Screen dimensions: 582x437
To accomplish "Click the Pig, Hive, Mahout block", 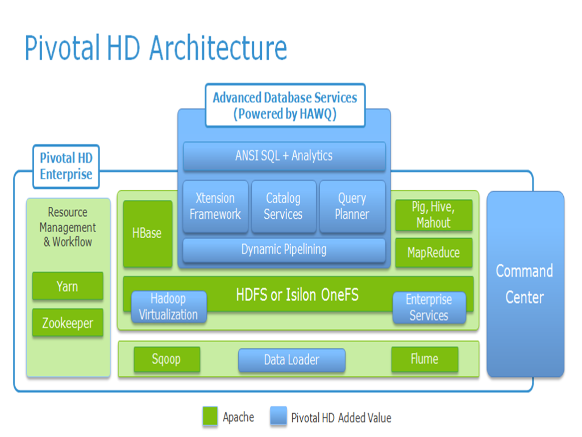I will pos(434,215).
